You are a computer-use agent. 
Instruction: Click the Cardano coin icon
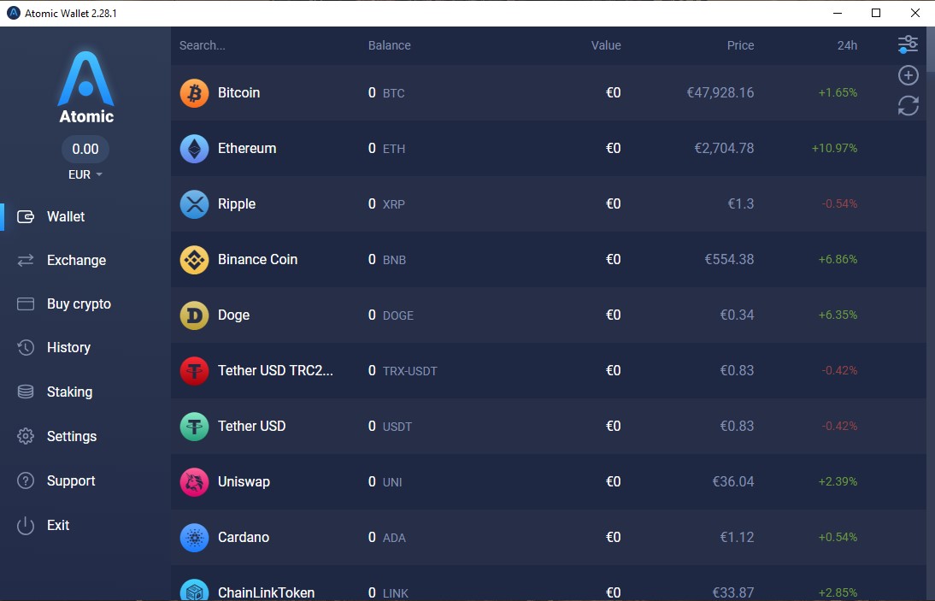tap(194, 537)
